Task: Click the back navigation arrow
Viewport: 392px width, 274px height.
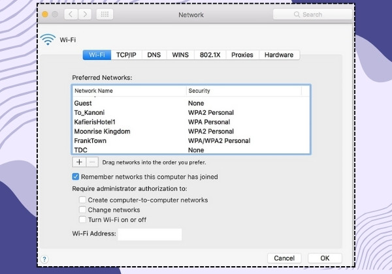Action: pyautogui.click(x=71, y=14)
